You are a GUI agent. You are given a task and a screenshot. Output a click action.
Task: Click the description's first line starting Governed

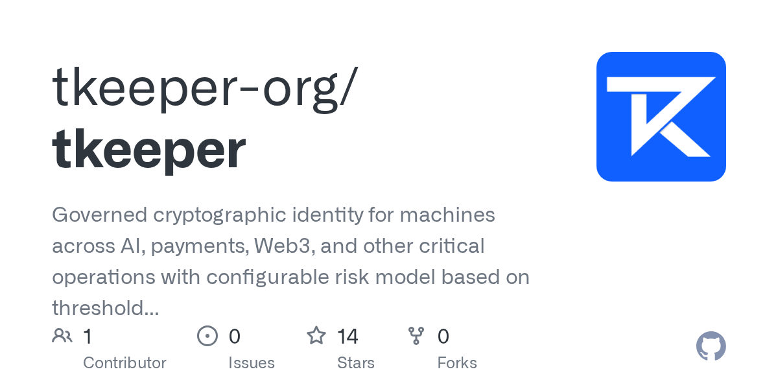pyautogui.click(x=274, y=215)
